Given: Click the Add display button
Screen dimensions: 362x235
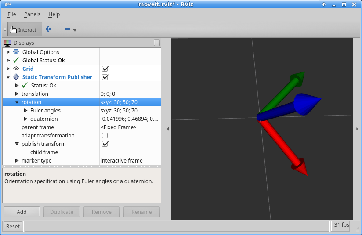Looking at the screenshot, I should (x=22, y=212).
